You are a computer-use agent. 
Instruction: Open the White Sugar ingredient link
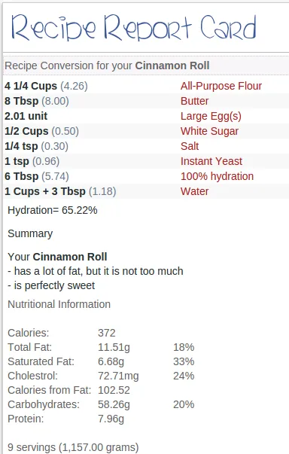coord(209,131)
